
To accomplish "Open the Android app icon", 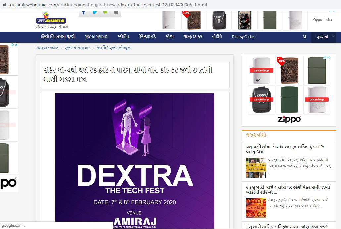I will pos(105,13).
